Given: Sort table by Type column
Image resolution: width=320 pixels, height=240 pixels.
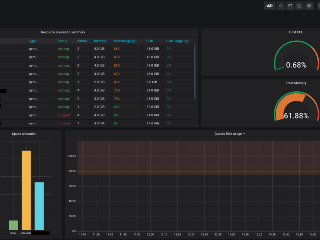Looking at the screenshot, I should tap(32, 41).
